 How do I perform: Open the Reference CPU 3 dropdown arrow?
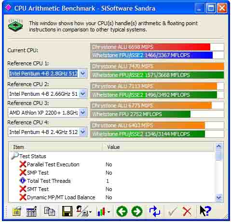[x=82, y=113]
